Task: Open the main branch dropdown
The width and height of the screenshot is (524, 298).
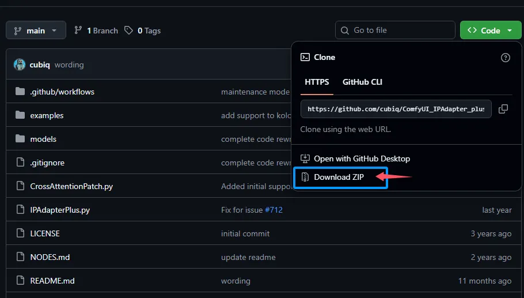Action: [36, 31]
